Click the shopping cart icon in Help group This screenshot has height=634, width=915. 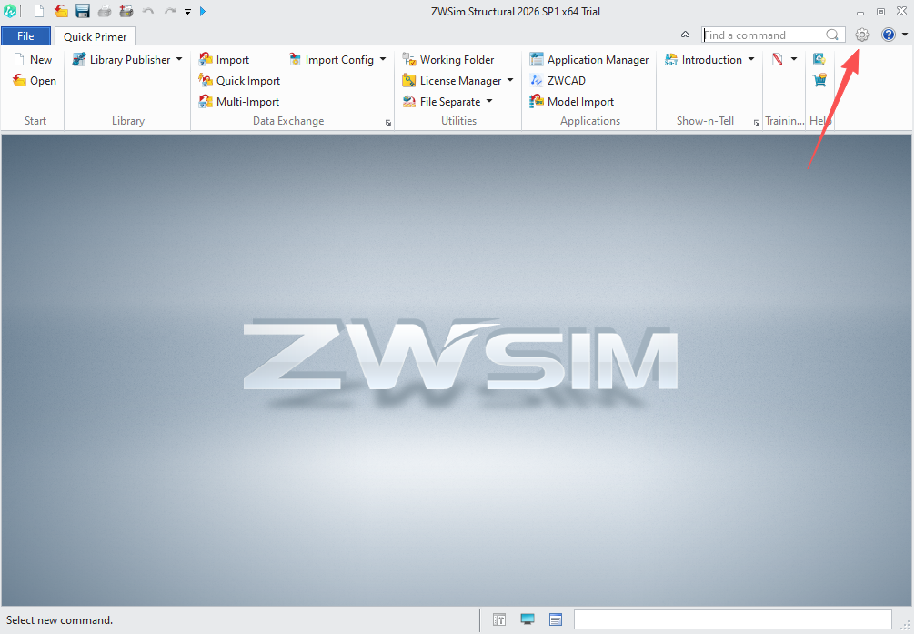[x=819, y=81]
